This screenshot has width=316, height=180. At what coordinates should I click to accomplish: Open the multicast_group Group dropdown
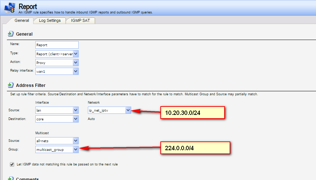pyautogui.click(x=76, y=149)
